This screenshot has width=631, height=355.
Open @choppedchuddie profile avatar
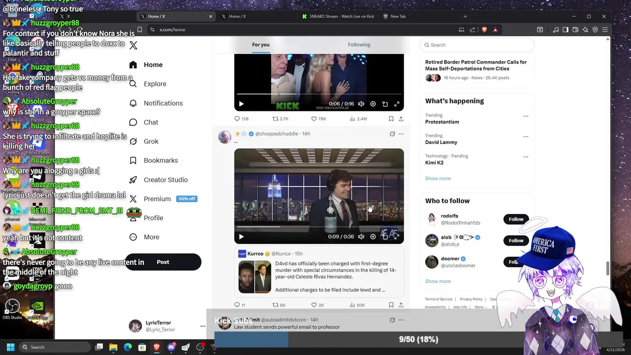click(x=224, y=137)
